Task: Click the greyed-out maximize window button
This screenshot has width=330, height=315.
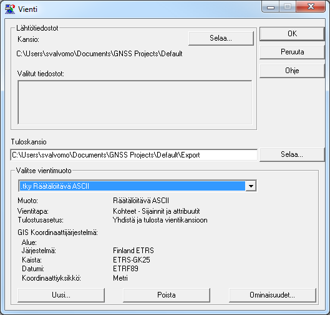Action: [x=288, y=7]
